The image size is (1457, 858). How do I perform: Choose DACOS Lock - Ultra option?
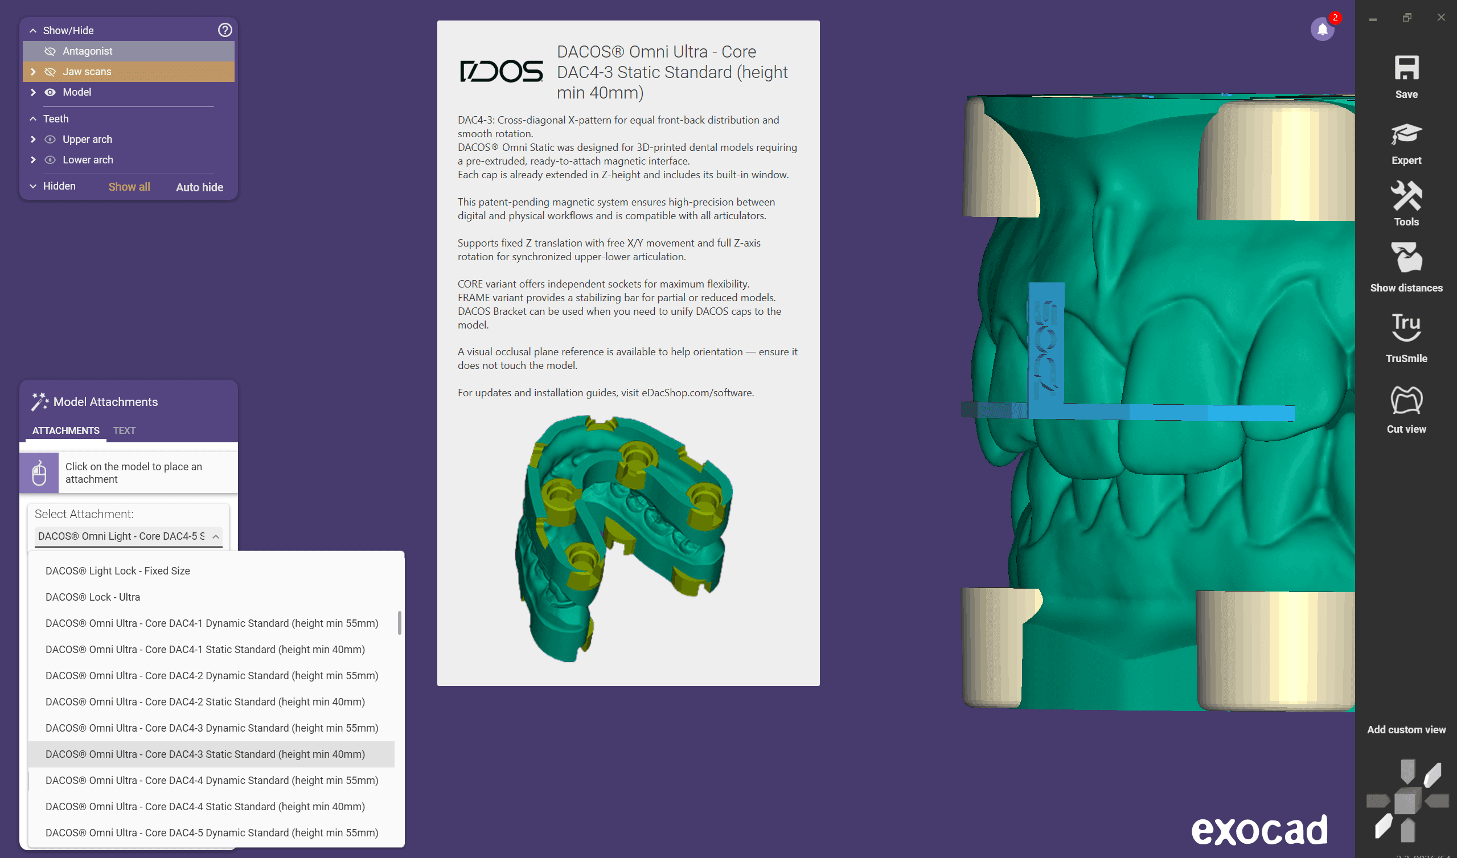point(92,597)
